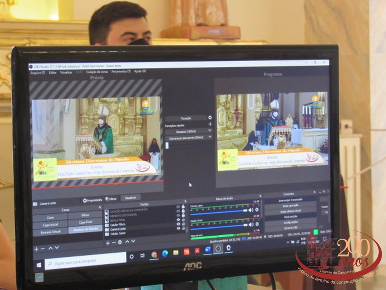Select the Missa scene button
The image size is (386, 290).
pyautogui.click(x=85, y=215)
